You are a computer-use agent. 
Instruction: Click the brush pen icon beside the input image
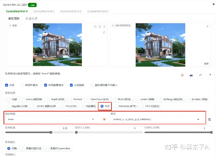[x=104, y=32]
